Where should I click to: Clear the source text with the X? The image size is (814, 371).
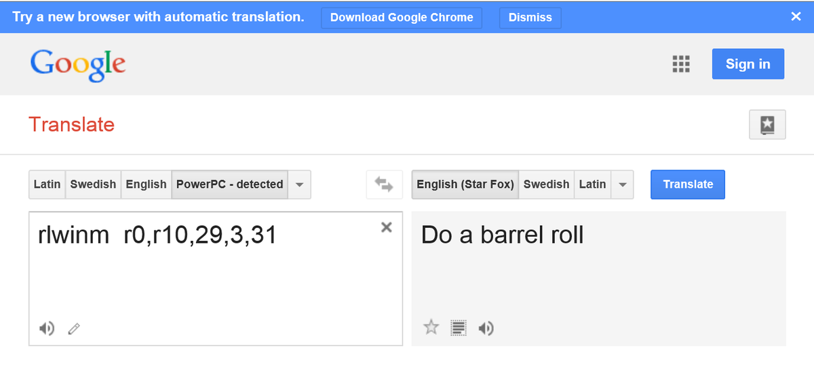pyautogui.click(x=387, y=227)
